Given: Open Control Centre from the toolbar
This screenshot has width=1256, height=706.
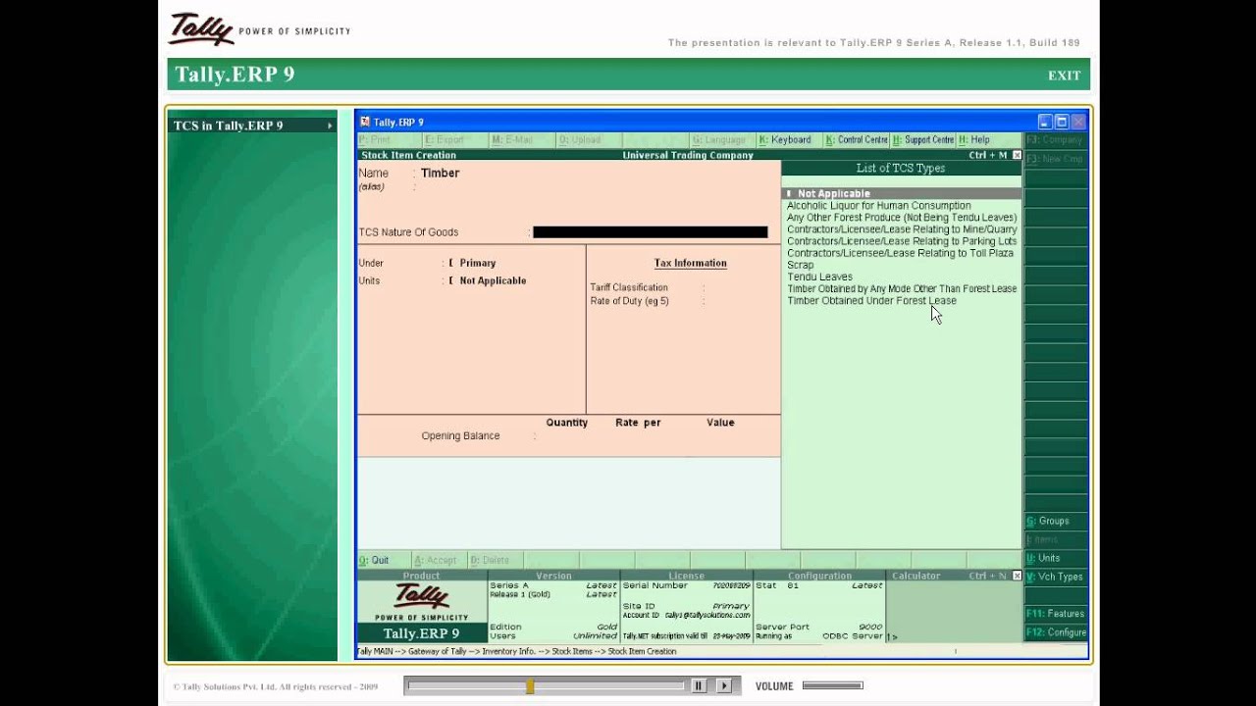Looking at the screenshot, I should point(857,140).
